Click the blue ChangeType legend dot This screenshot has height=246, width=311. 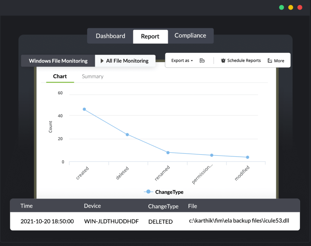point(148,192)
